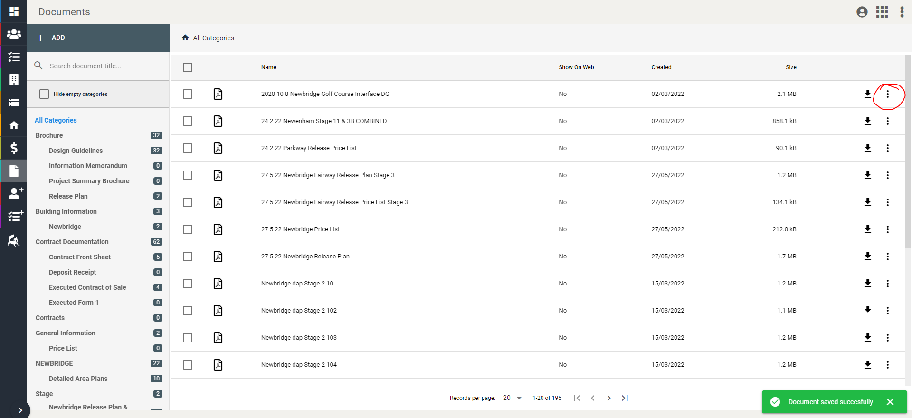The image size is (912, 418).
Task: Expand the left navigation sidebar chevron
Action: click(20, 410)
